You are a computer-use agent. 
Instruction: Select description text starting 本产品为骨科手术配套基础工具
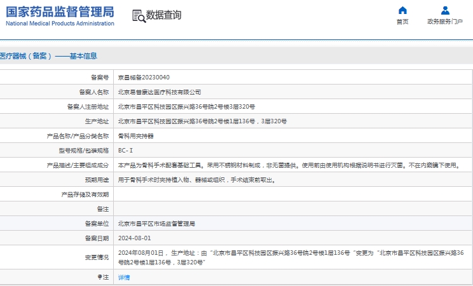coord(290,165)
